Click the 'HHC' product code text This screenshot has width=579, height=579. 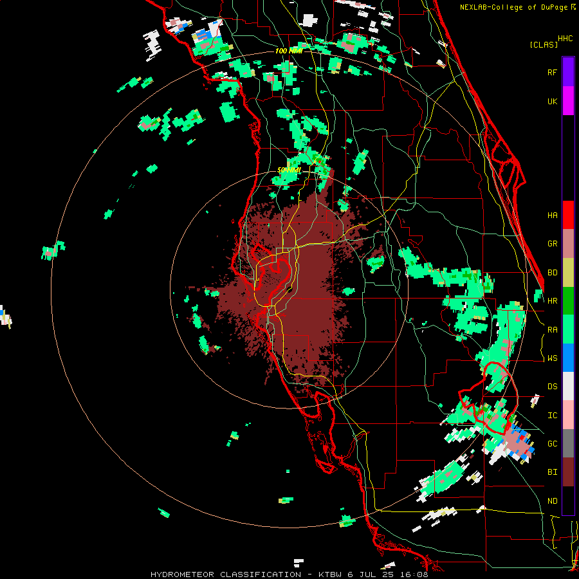(x=565, y=39)
